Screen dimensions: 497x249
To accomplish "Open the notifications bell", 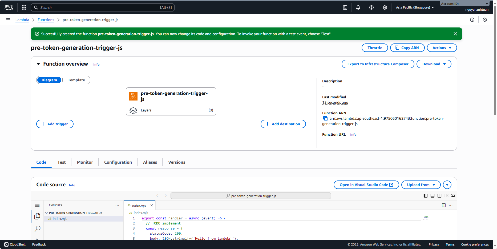I will (x=358, y=7).
